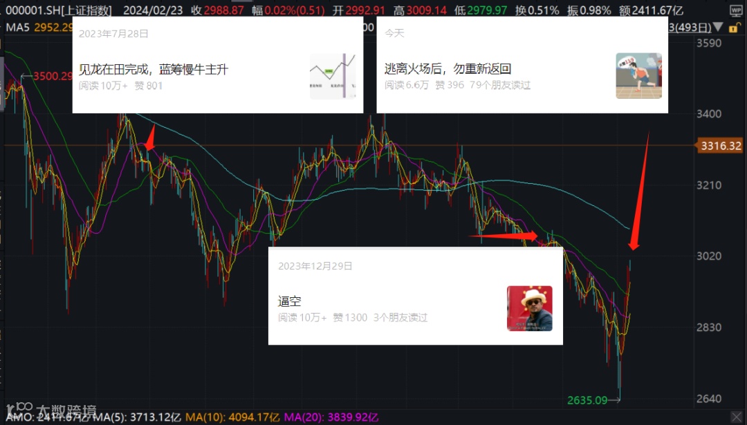Click the horizontal red arrow annotation

tap(503, 236)
